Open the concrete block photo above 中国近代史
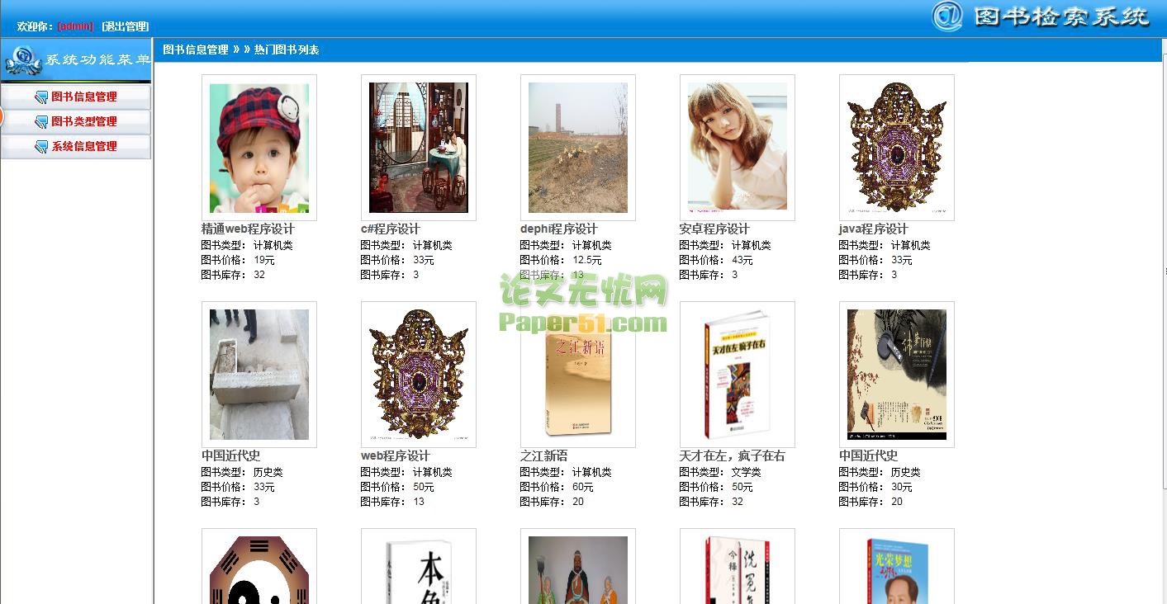Image resolution: width=1167 pixels, height=604 pixels. [259, 375]
